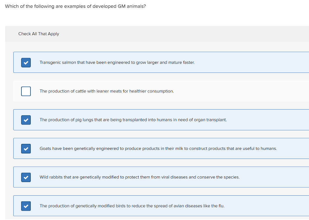Viewport: 309px width, 220px height.
Task: Uncheck the transgenic salmon checkbox
Action: [x=26, y=63]
